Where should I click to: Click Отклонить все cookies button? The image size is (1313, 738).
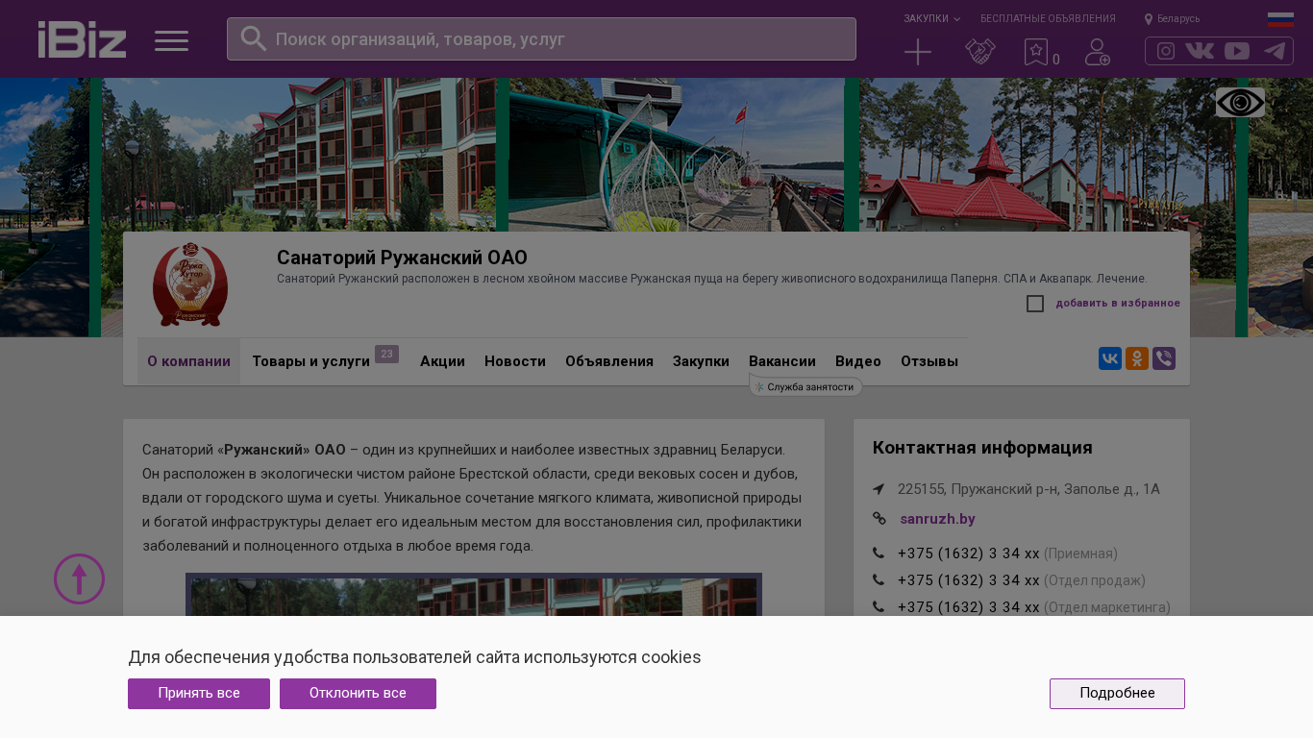[x=358, y=694]
